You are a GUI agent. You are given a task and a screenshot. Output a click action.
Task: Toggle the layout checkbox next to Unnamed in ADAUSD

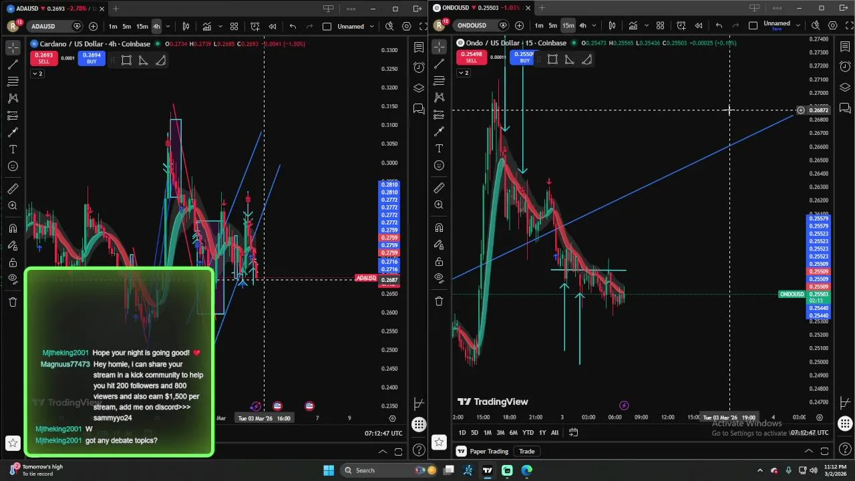[327, 26]
